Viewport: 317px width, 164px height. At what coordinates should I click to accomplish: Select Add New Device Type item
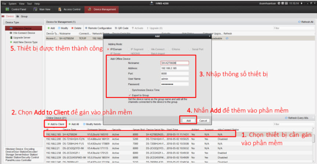(22, 42)
